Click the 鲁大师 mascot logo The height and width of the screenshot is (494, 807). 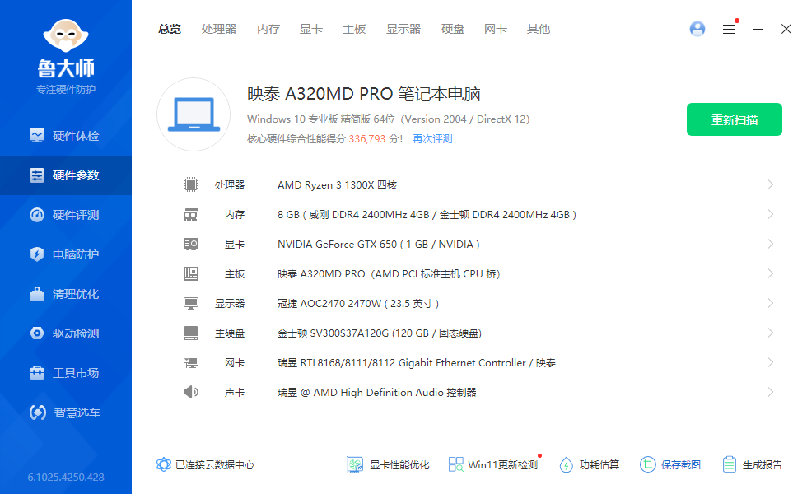pyautogui.click(x=66, y=35)
